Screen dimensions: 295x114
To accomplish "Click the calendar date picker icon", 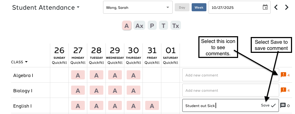I will [265, 7].
